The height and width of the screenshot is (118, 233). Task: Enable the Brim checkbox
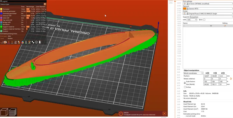click(204, 20)
